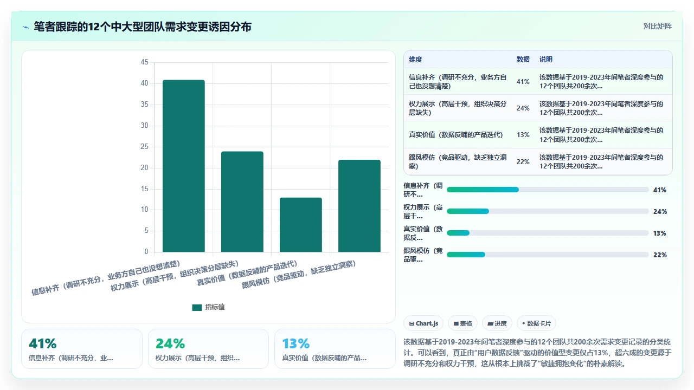Click the y-axis value 30
The width and height of the screenshot is (694, 390).
pos(144,126)
